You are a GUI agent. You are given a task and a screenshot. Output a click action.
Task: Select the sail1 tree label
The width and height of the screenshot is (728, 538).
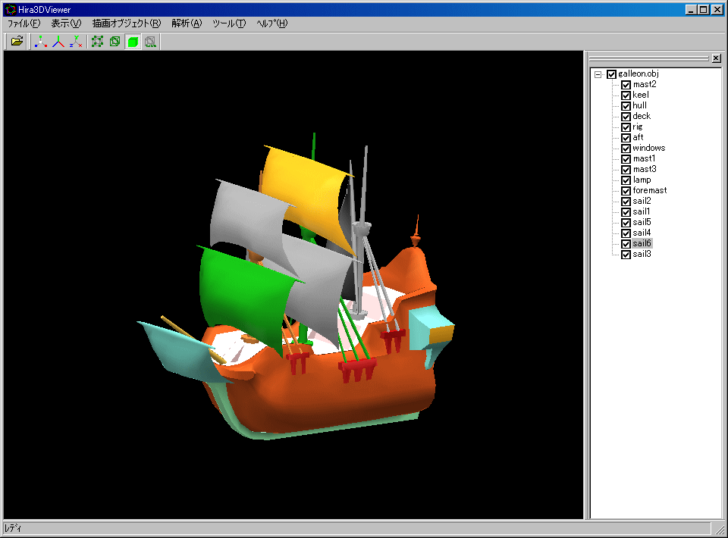[x=642, y=212]
